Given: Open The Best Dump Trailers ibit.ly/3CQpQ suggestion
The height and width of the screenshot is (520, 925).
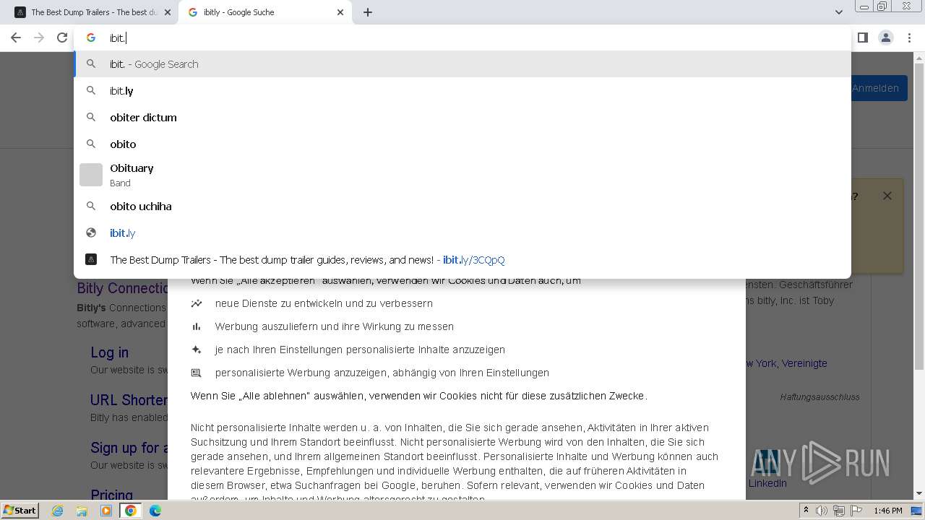Looking at the screenshot, I should (462, 260).
